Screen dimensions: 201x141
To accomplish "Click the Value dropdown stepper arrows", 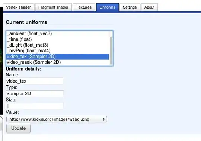I will coord(103,119).
